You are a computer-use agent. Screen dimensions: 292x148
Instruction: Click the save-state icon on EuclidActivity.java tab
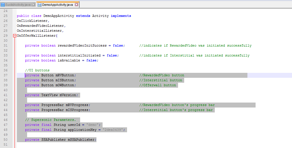coord(3,5)
